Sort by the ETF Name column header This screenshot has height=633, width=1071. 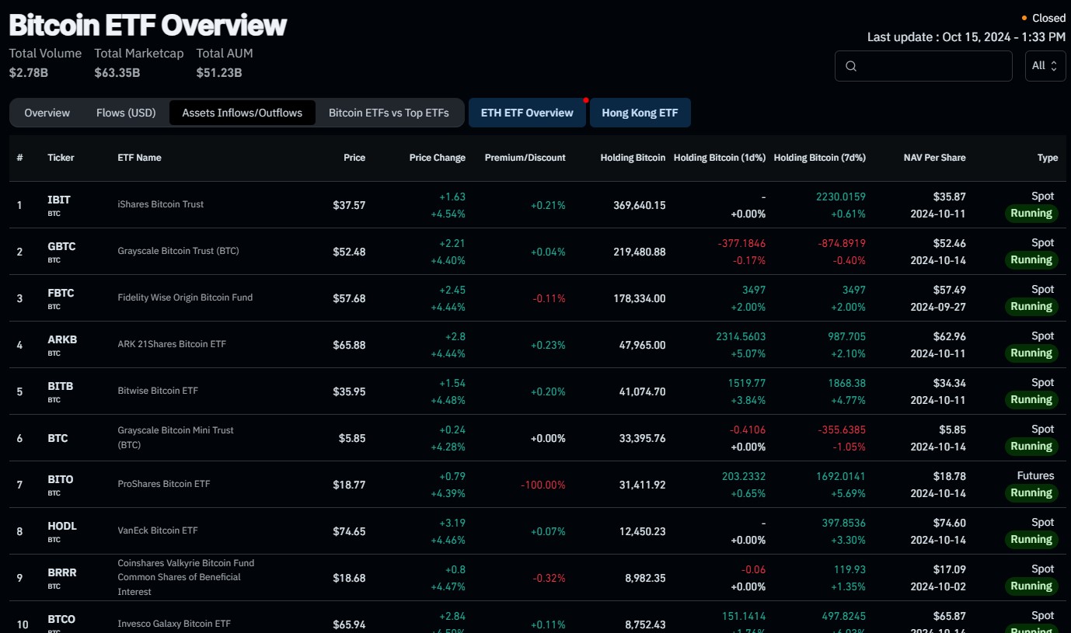[x=139, y=158]
